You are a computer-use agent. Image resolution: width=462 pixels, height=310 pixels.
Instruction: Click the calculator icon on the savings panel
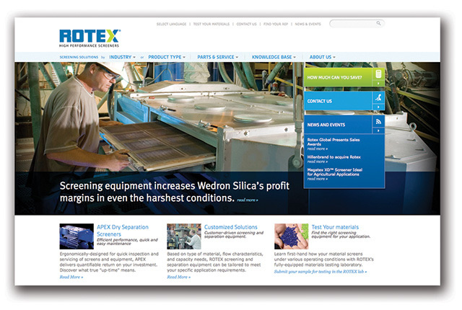click(x=379, y=74)
